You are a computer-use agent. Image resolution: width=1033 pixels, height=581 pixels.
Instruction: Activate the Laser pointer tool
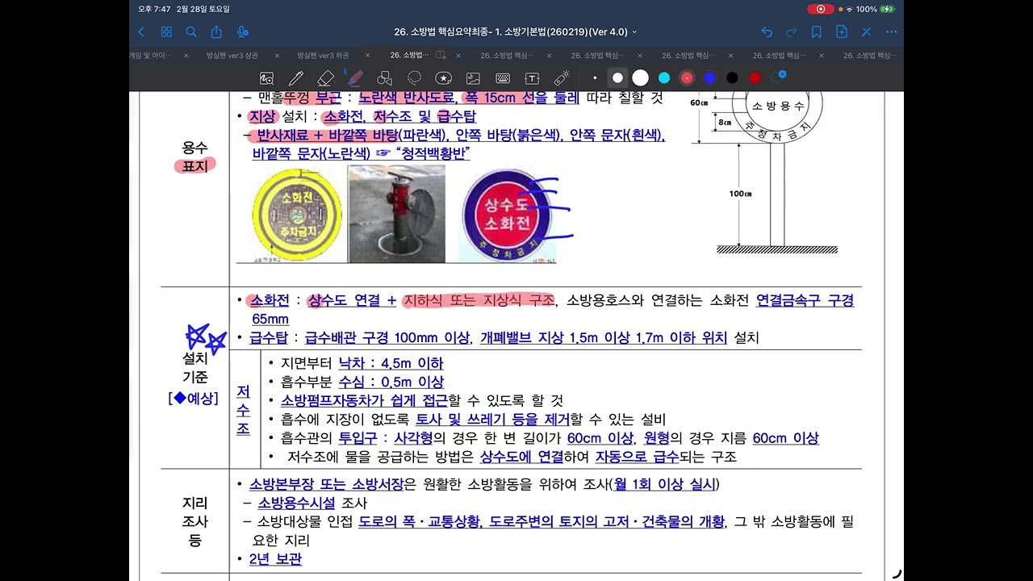pos(562,78)
